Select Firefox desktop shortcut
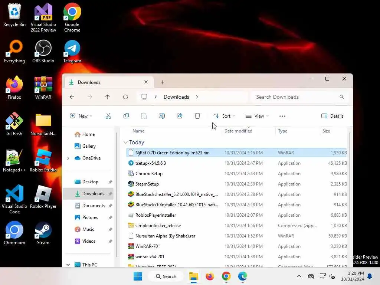380x285 pixels. point(14,88)
